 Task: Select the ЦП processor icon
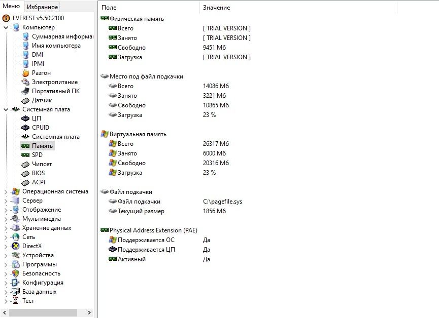[x=25, y=118]
